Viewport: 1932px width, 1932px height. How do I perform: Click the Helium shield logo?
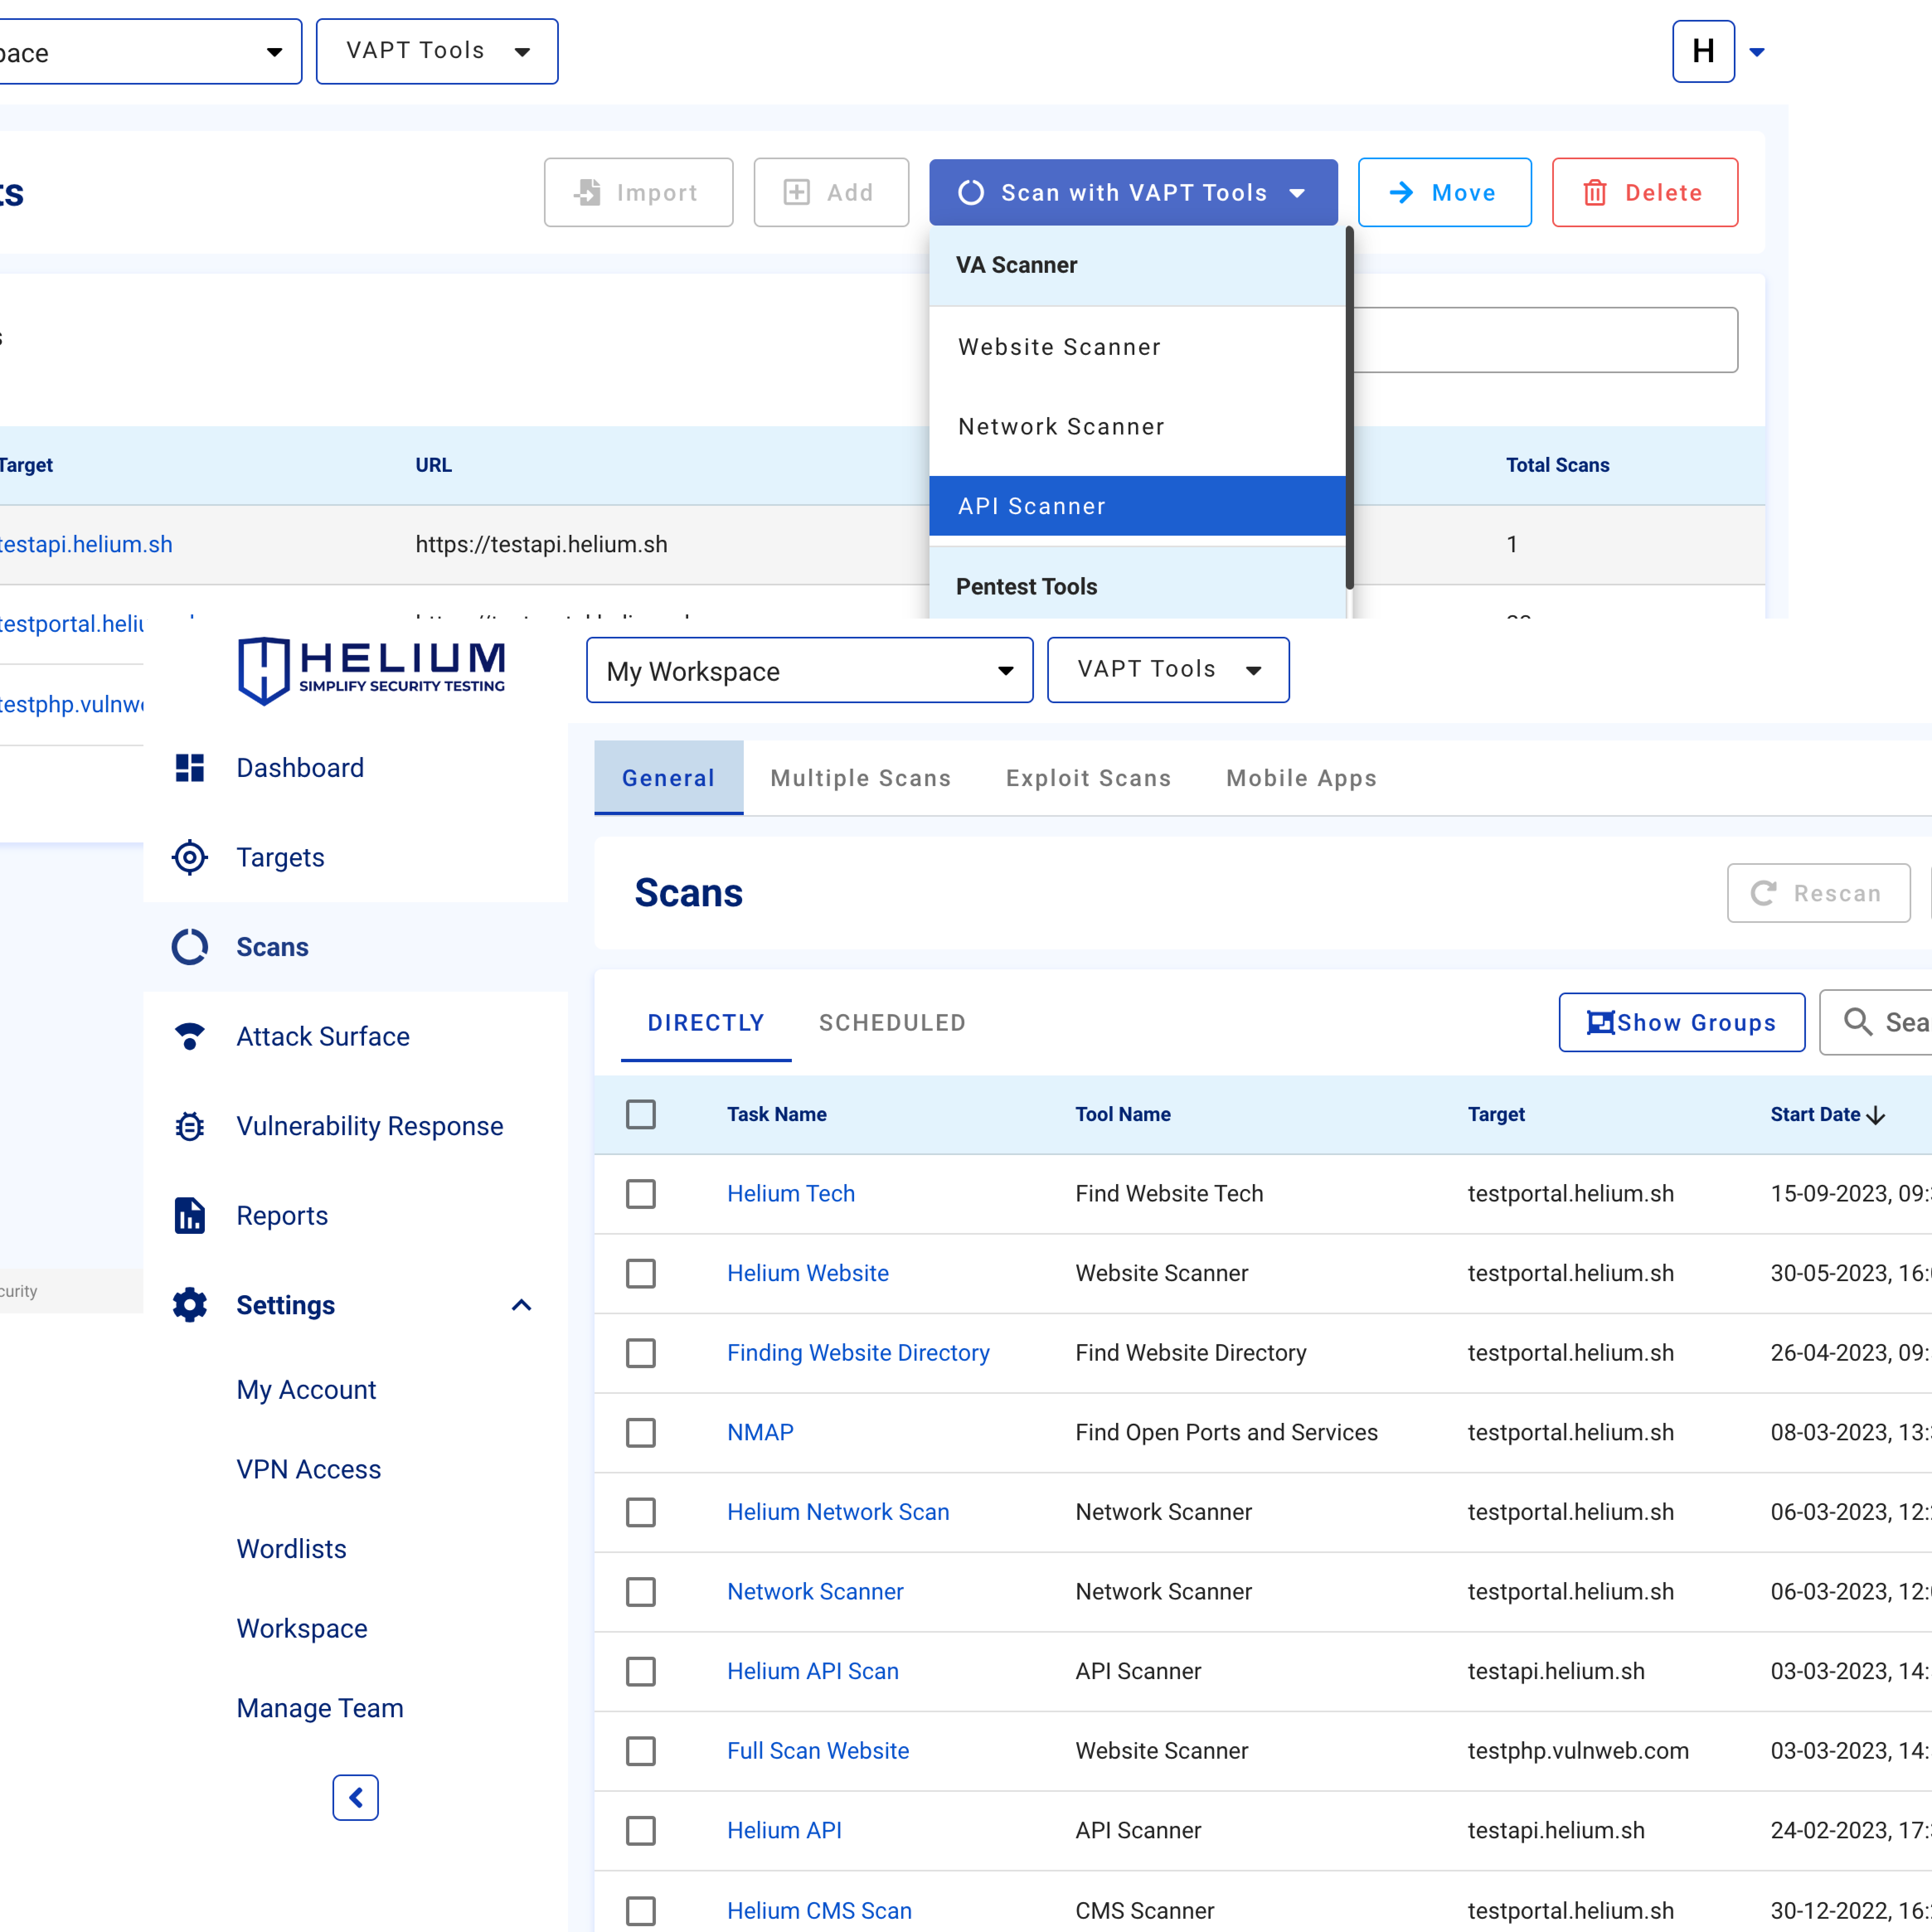coord(264,670)
